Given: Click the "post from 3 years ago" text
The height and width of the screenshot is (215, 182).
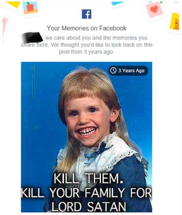Looking at the screenshot, I should click(x=86, y=52).
